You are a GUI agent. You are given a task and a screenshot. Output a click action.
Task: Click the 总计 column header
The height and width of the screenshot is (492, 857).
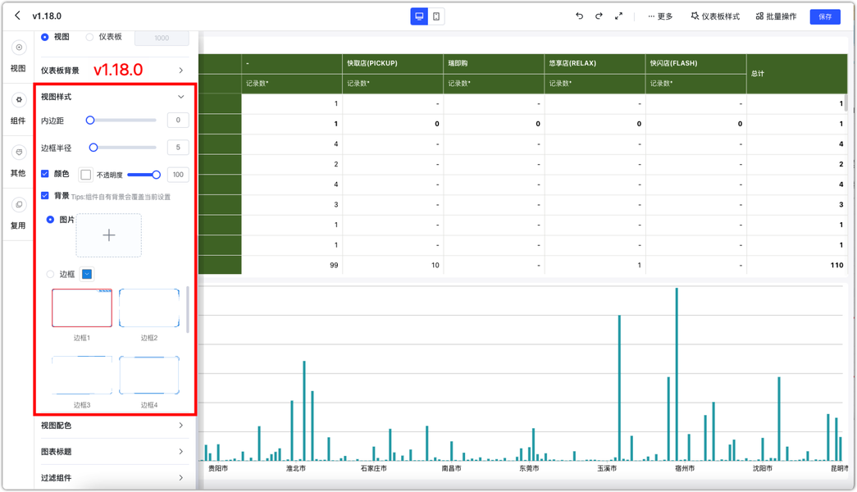797,73
